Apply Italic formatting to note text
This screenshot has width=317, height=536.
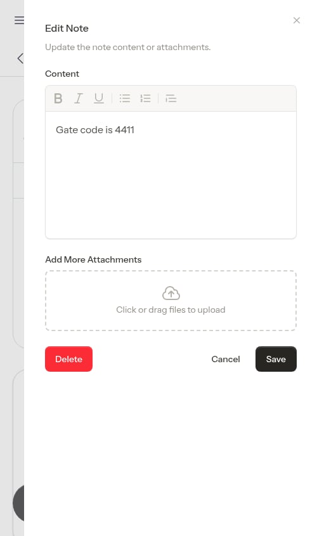(x=79, y=98)
